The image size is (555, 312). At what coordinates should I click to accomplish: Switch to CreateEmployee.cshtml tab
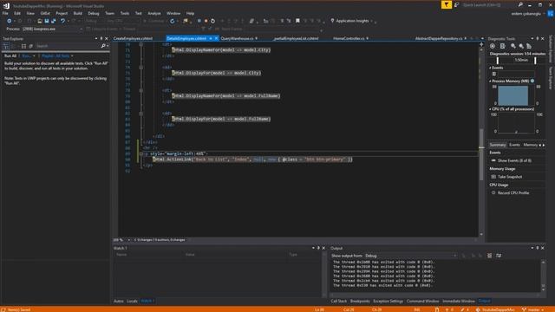coord(133,38)
